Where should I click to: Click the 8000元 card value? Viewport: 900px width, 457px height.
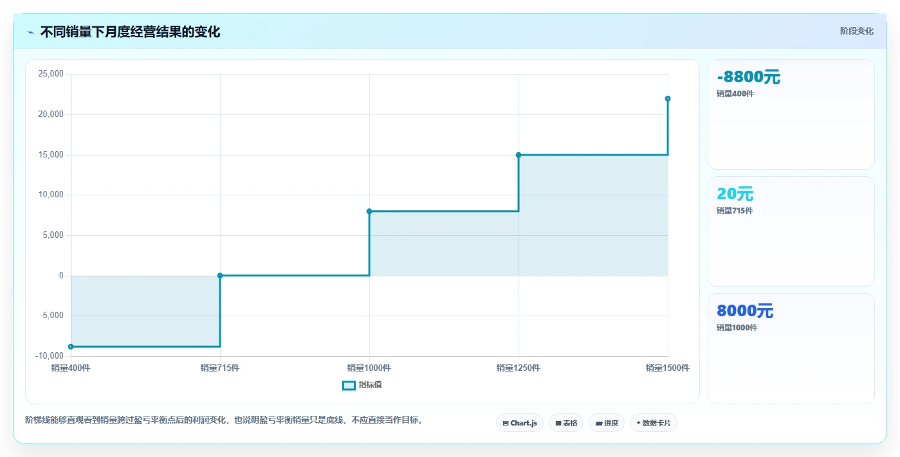pos(745,311)
